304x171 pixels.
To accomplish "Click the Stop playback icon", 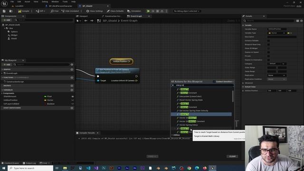I will point(157,11).
